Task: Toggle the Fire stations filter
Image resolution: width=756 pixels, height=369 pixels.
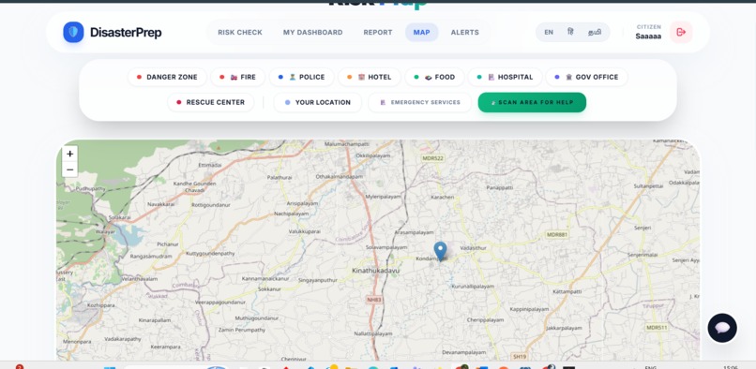Action: coord(237,77)
